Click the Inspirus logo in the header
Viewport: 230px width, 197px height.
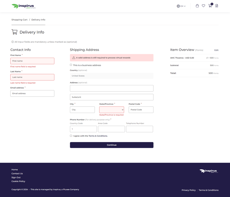point(23,6)
